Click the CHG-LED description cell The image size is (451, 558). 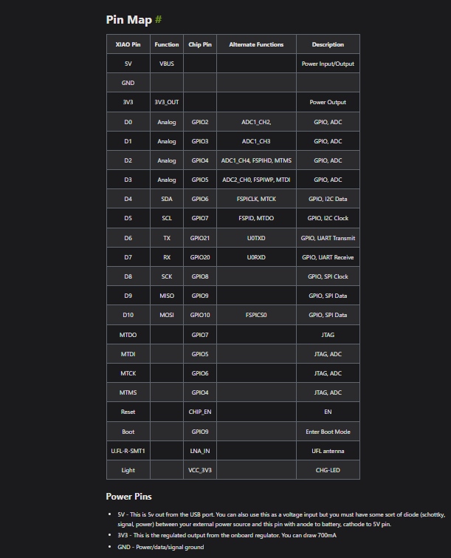[328, 469]
